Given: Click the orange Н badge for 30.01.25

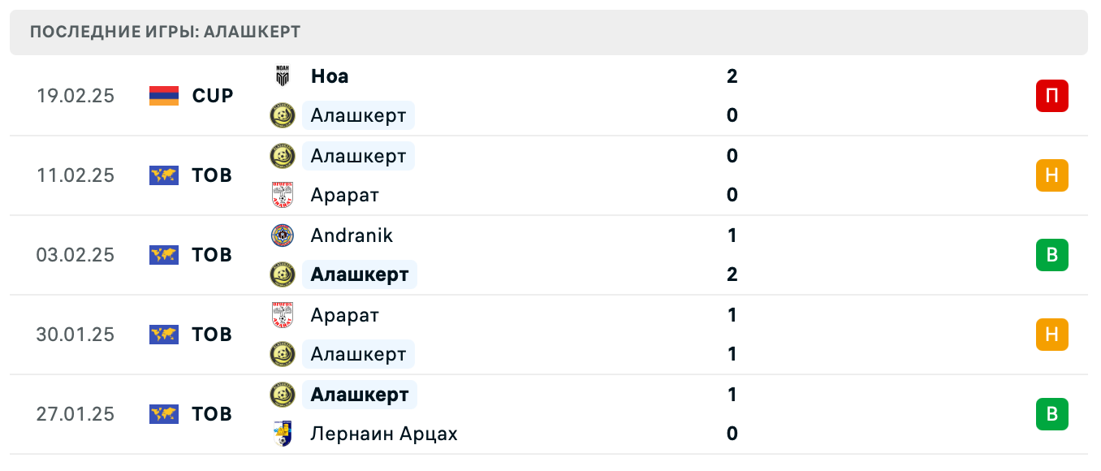Looking at the screenshot, I should click(x=1051, y=335).
